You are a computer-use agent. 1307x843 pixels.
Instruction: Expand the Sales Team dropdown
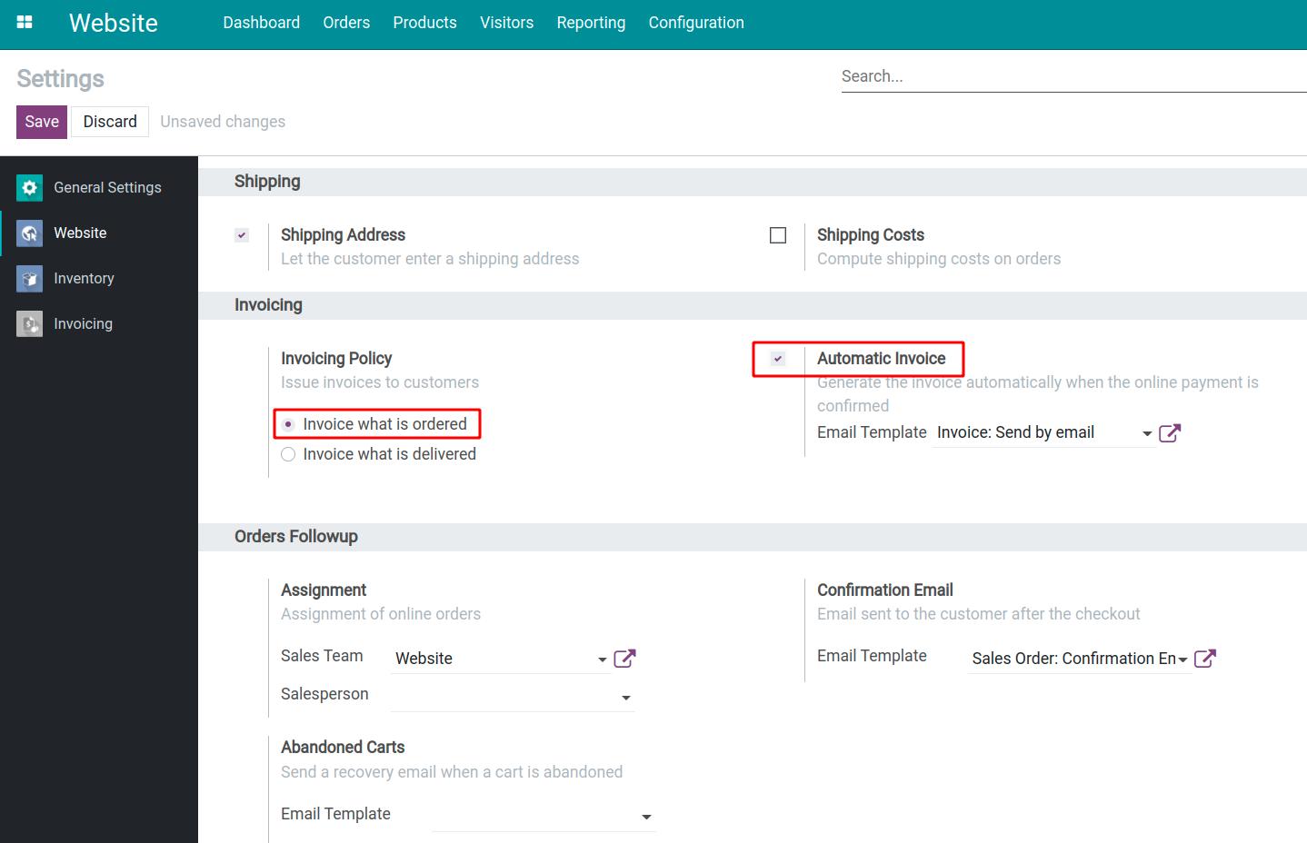(602, 660)
